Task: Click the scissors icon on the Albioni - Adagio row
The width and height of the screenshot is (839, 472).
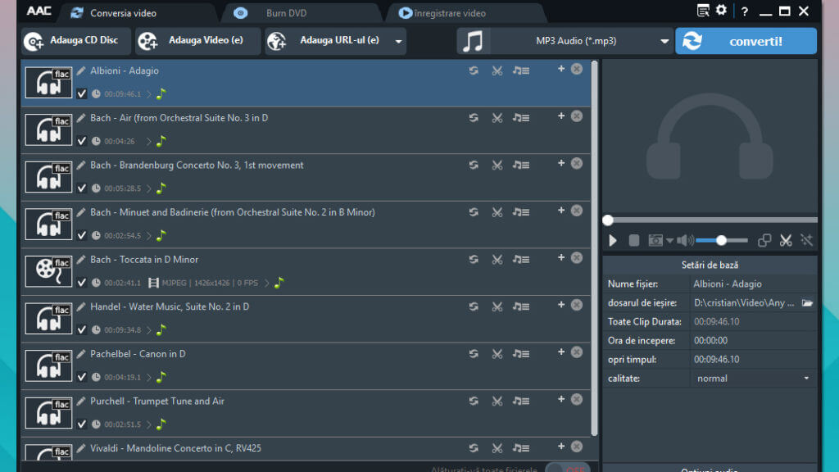Action: (497, 70)
